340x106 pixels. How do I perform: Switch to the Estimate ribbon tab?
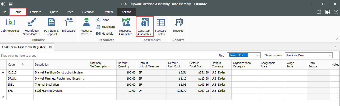tap(35, 12)
